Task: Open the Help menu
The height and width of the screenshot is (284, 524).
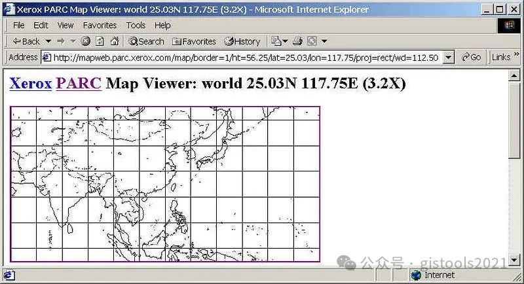Action: tap(162, 26)
